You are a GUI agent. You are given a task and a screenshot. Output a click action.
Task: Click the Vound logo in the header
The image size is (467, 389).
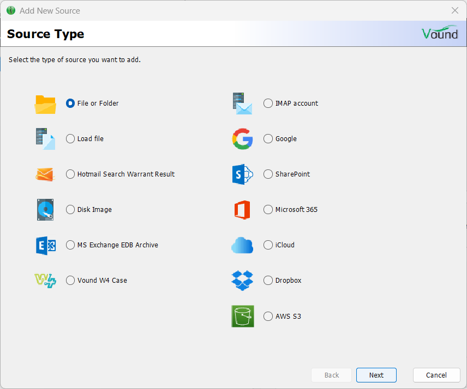coord(440,33)
